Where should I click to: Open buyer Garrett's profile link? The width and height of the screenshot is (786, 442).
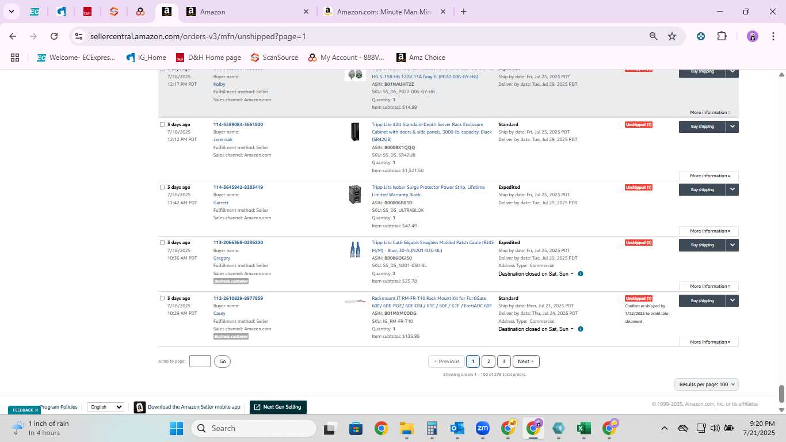pos(221,203)
